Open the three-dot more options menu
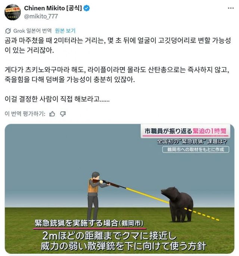239x256 pixels. (x=231, y=8)
